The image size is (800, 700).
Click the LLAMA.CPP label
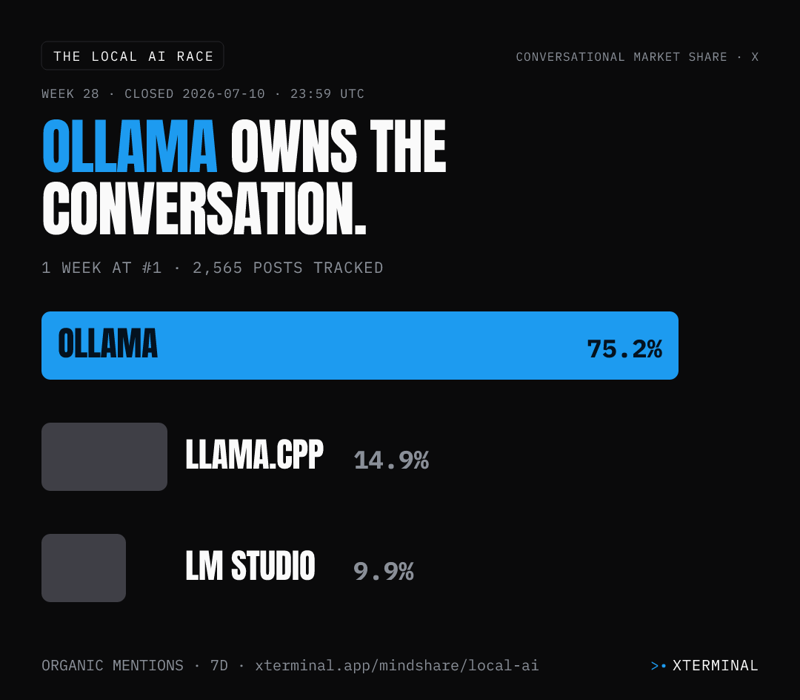(x=254, y=455)
